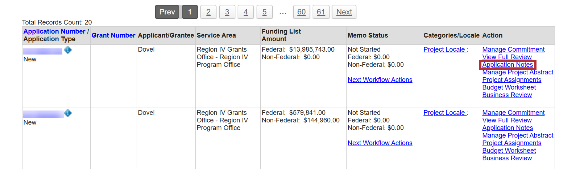Go to page 2 of results
This screenshot has width=580, height=169.
coord(208,12)
